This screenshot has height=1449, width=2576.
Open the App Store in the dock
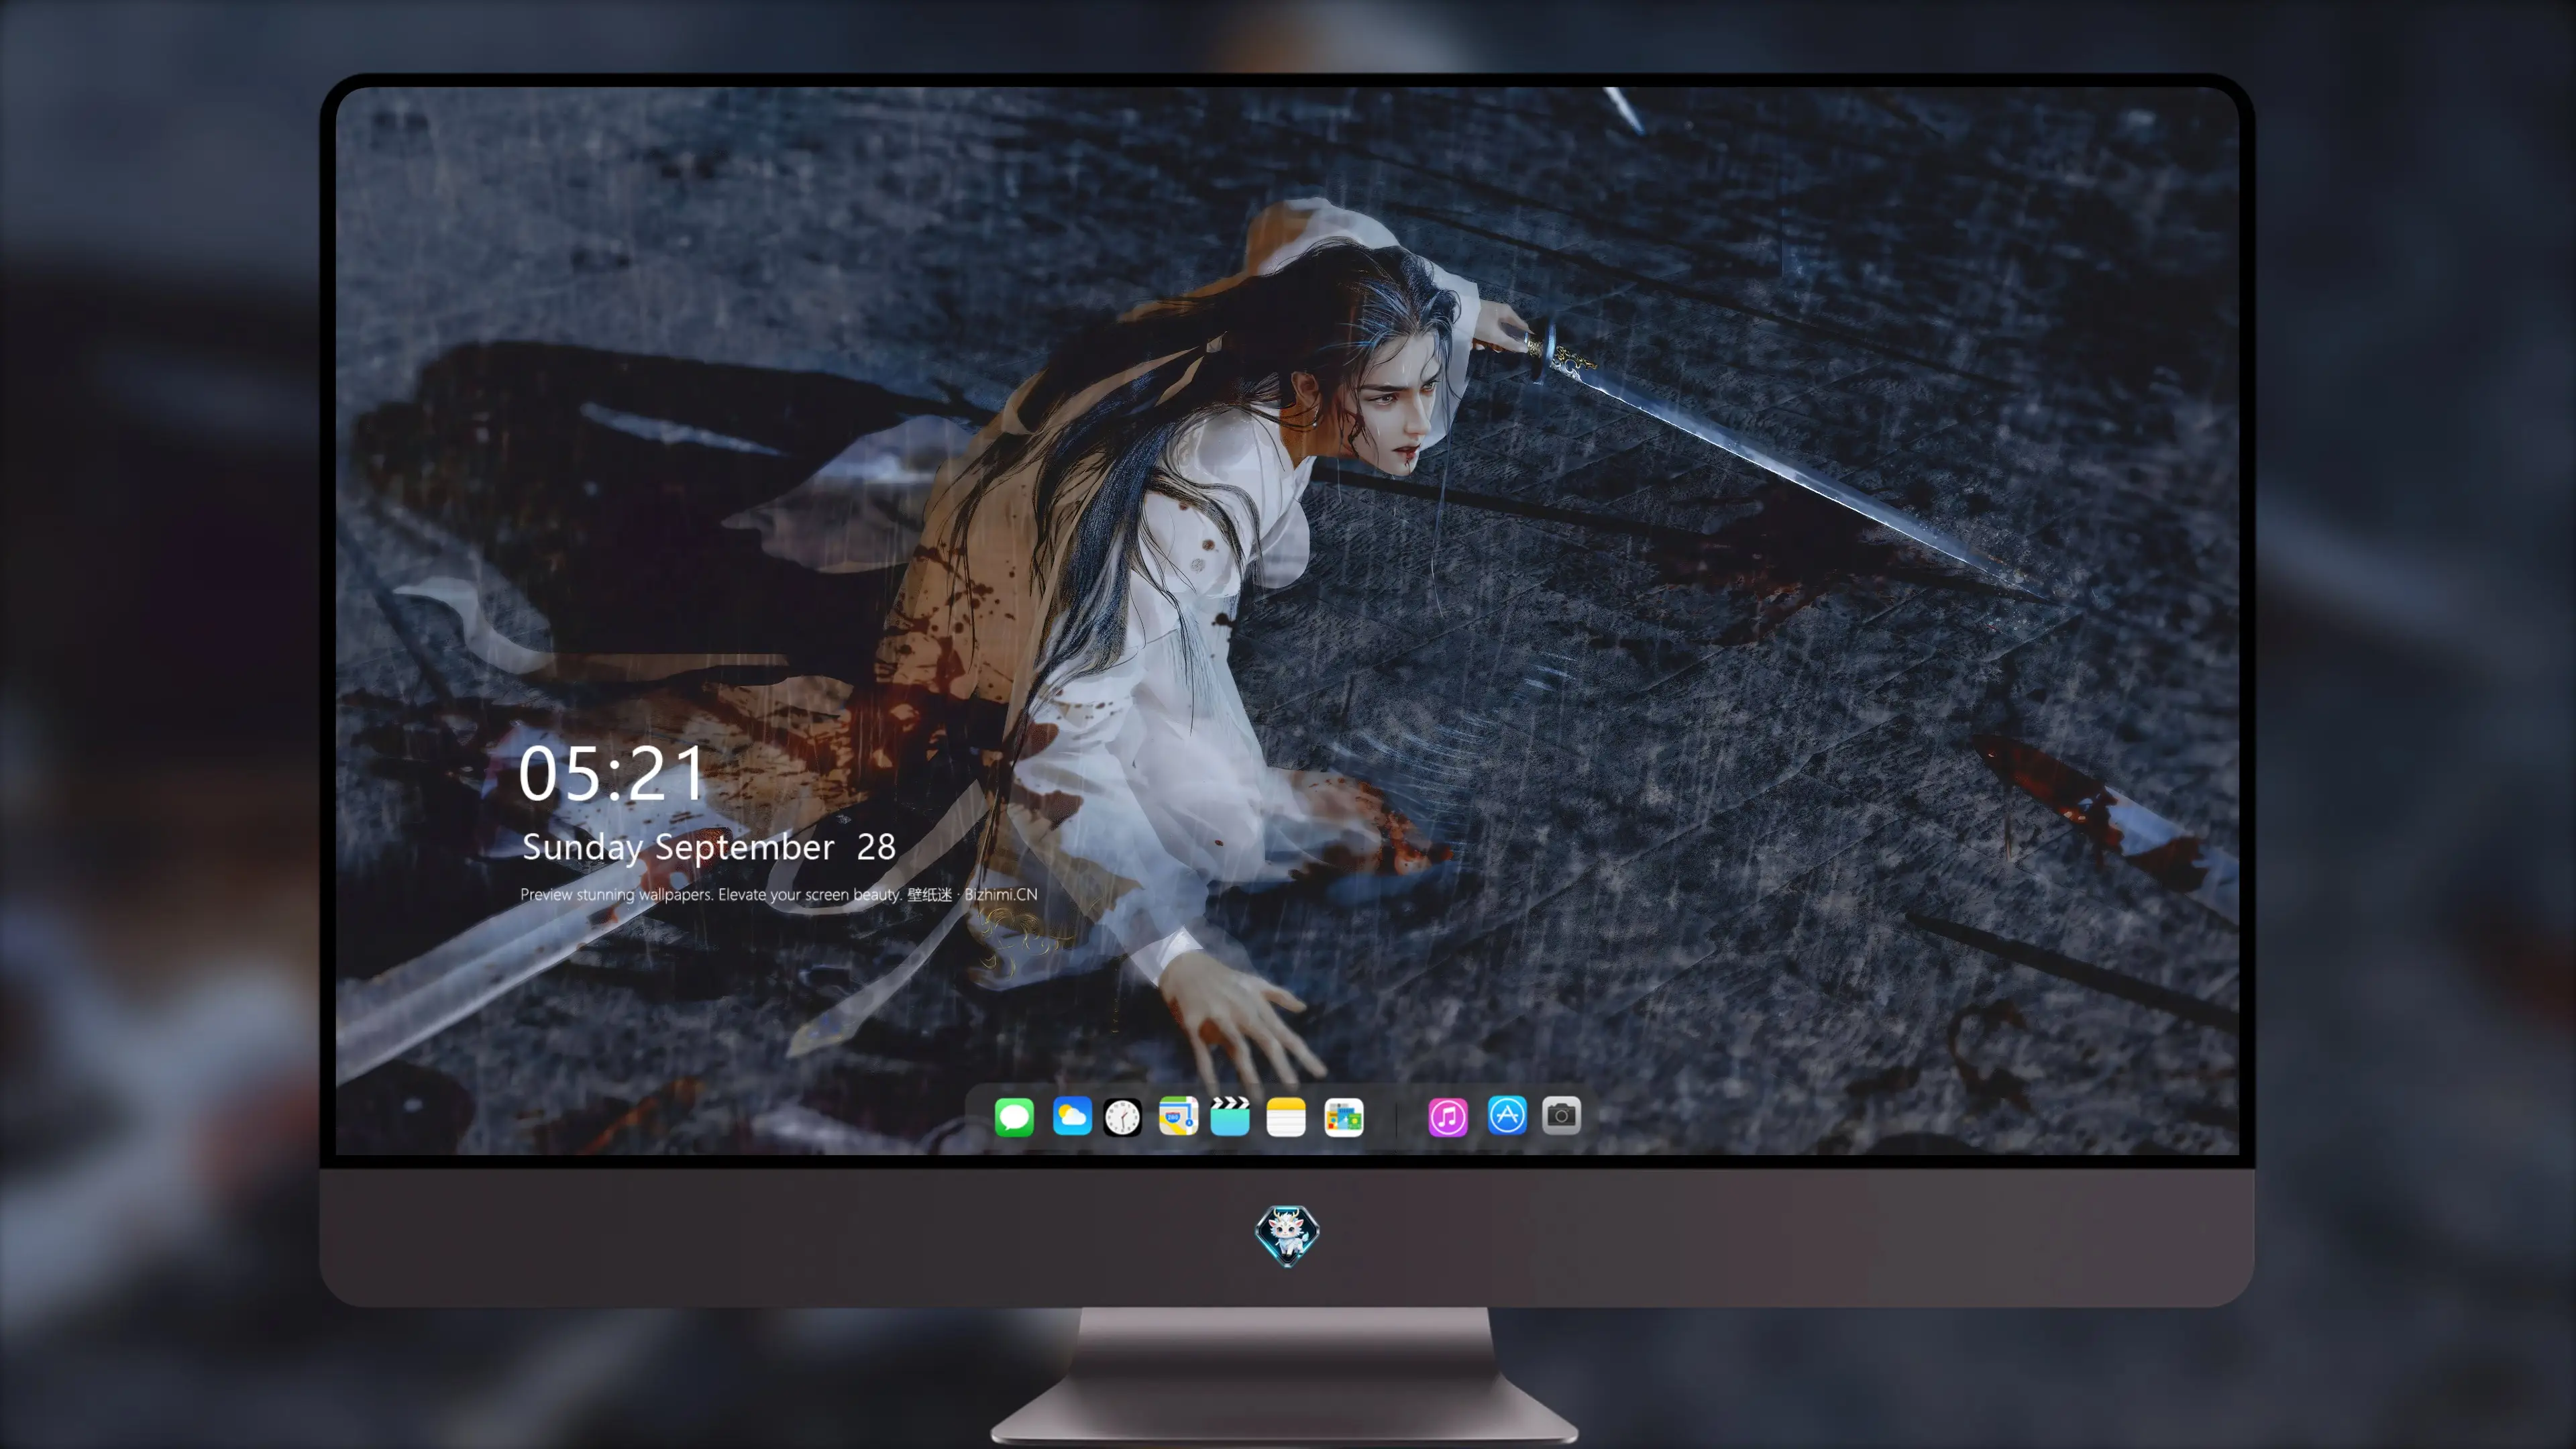tap(1507, 1115)
